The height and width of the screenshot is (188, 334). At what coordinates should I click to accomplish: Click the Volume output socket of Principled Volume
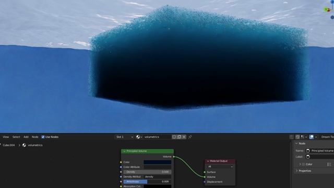pos(174,157)
